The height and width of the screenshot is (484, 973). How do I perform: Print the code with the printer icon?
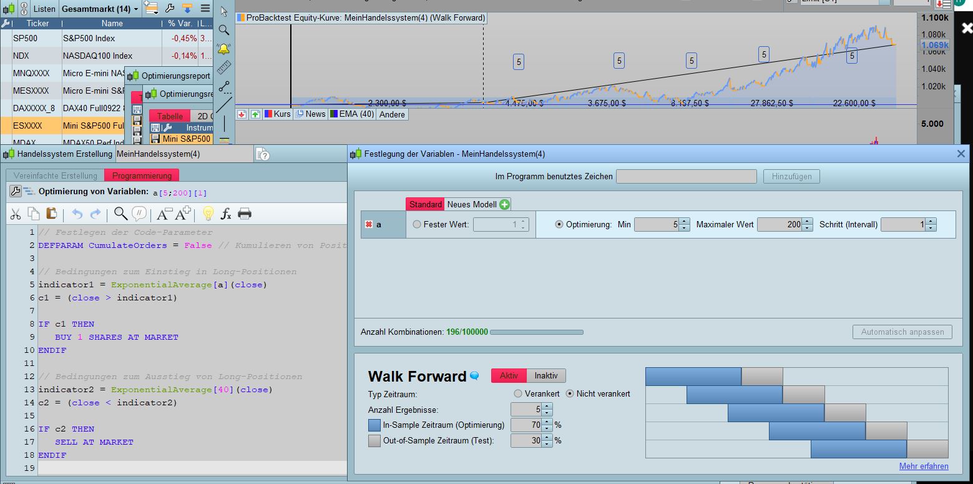[245, 214]
